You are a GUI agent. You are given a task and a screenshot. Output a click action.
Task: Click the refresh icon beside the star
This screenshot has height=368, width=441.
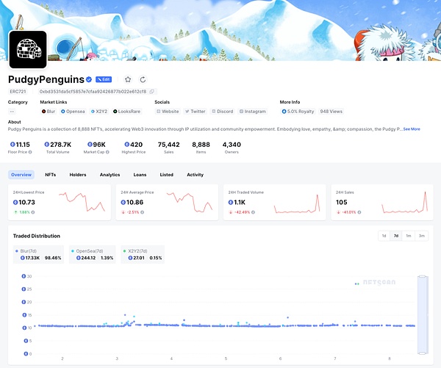(x=143, y=79)
